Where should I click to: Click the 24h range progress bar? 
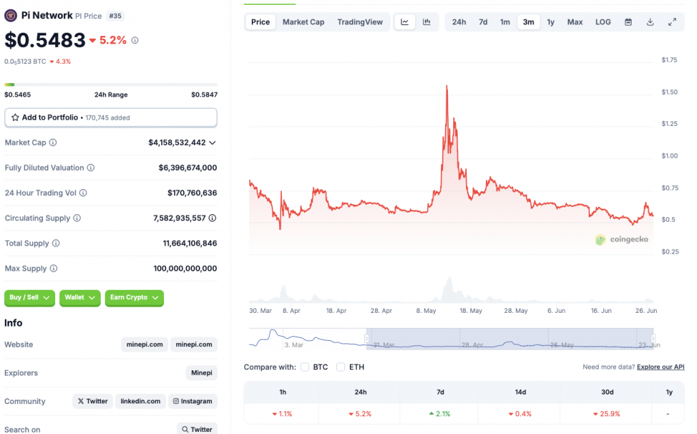111,84
